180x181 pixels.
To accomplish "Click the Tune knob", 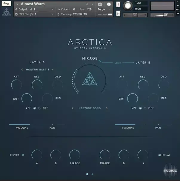I will (x=128, y=6).
